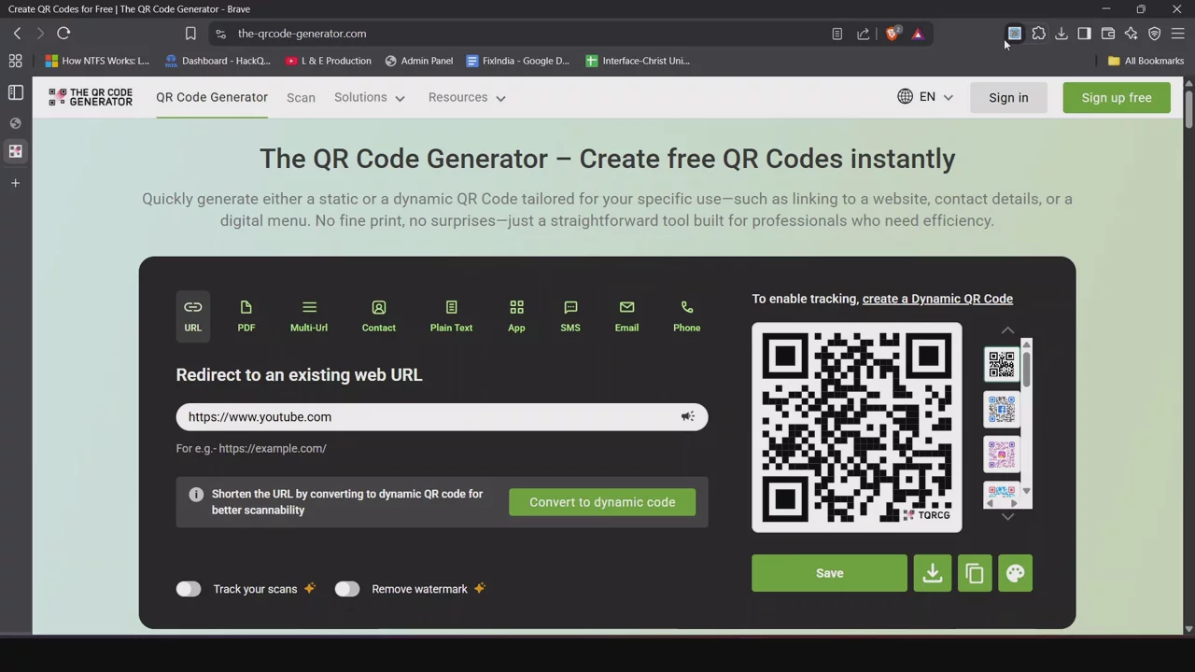
Task: Open Brave Wallet icon
Action: (x=1108, y=34)
